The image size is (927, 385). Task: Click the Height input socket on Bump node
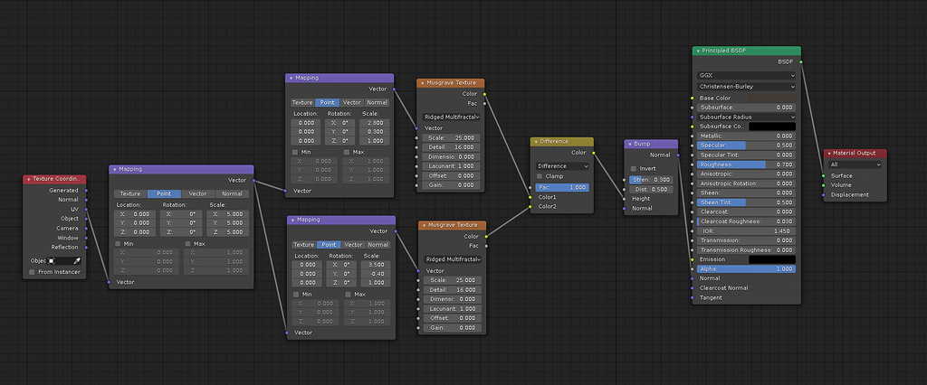coord(624,199)
